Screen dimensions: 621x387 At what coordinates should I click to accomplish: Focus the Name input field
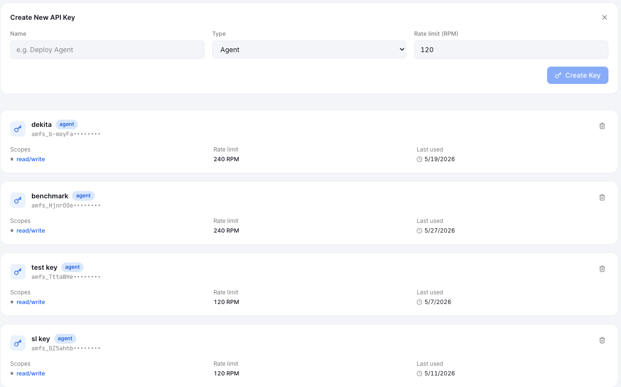(x=107, y=50)
